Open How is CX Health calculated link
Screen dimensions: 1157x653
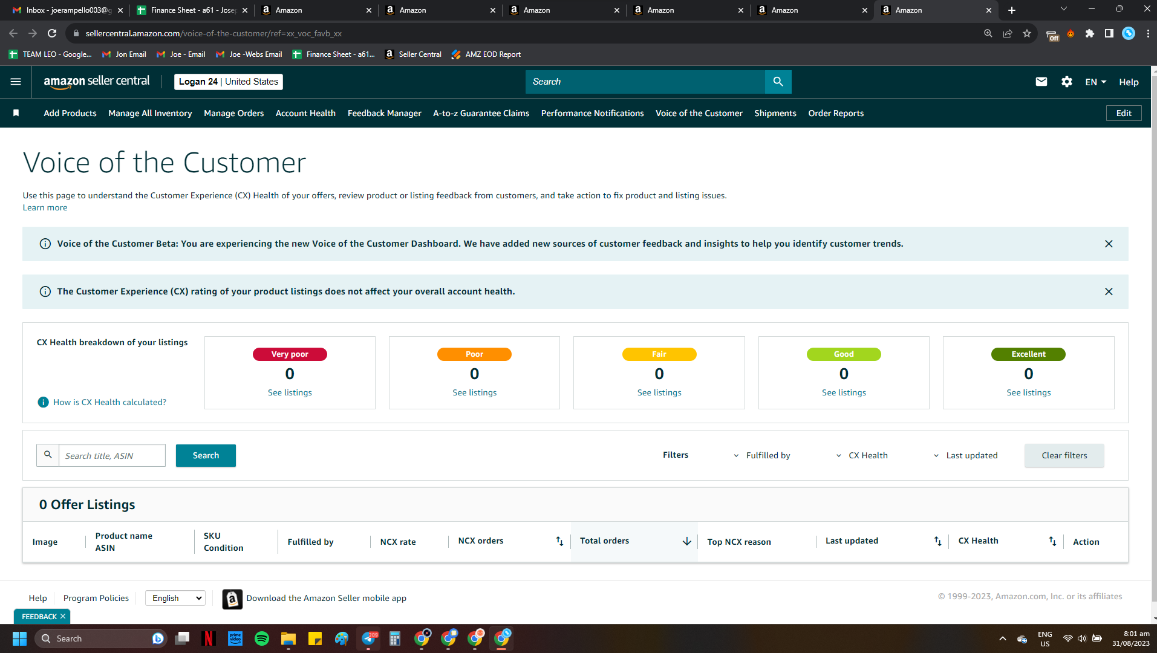click(x=109, y=402)
